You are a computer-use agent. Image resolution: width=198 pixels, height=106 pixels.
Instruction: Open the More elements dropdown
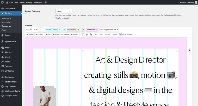[x=75, y=34]
